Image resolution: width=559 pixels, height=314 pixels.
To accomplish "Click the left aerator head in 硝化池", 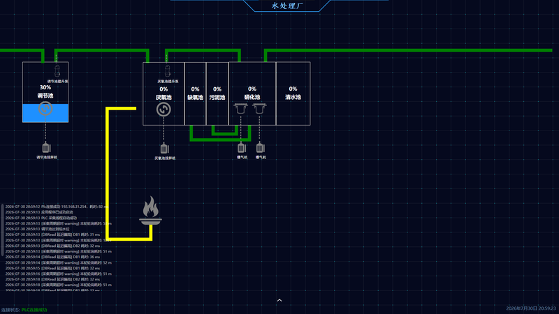I will (x=240, y=108).
